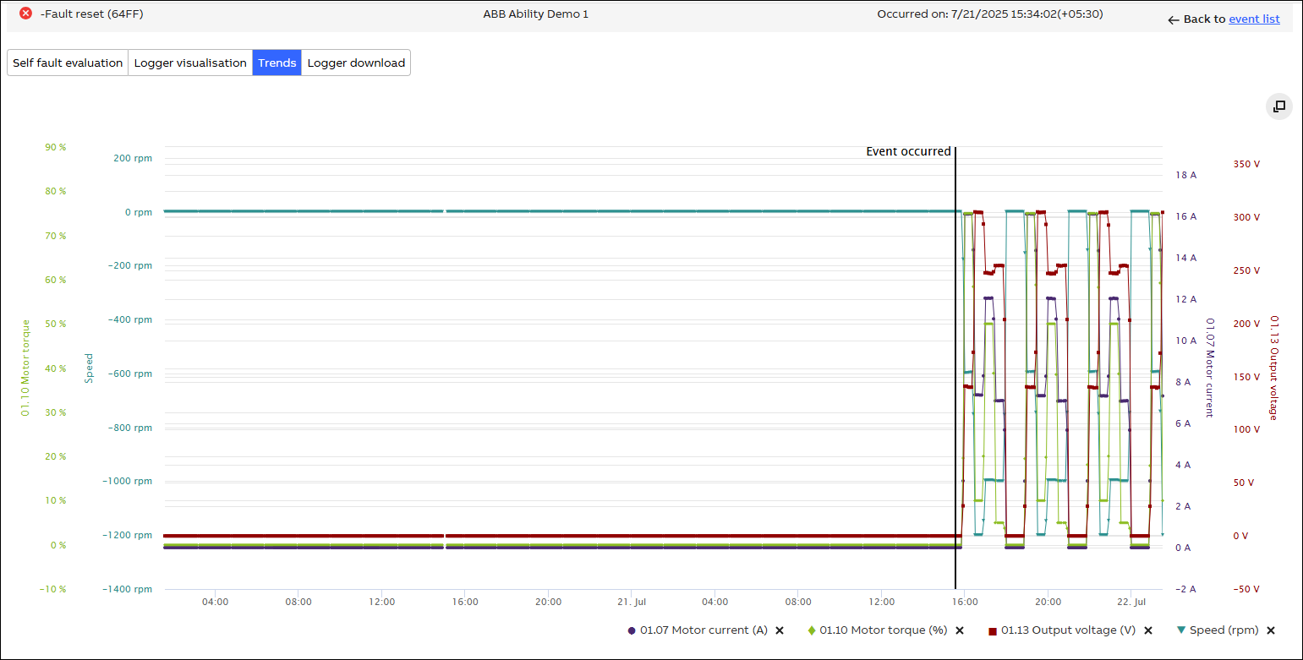
Task: Switch to Logger visualisation tab
Action: tap(190, 63)
